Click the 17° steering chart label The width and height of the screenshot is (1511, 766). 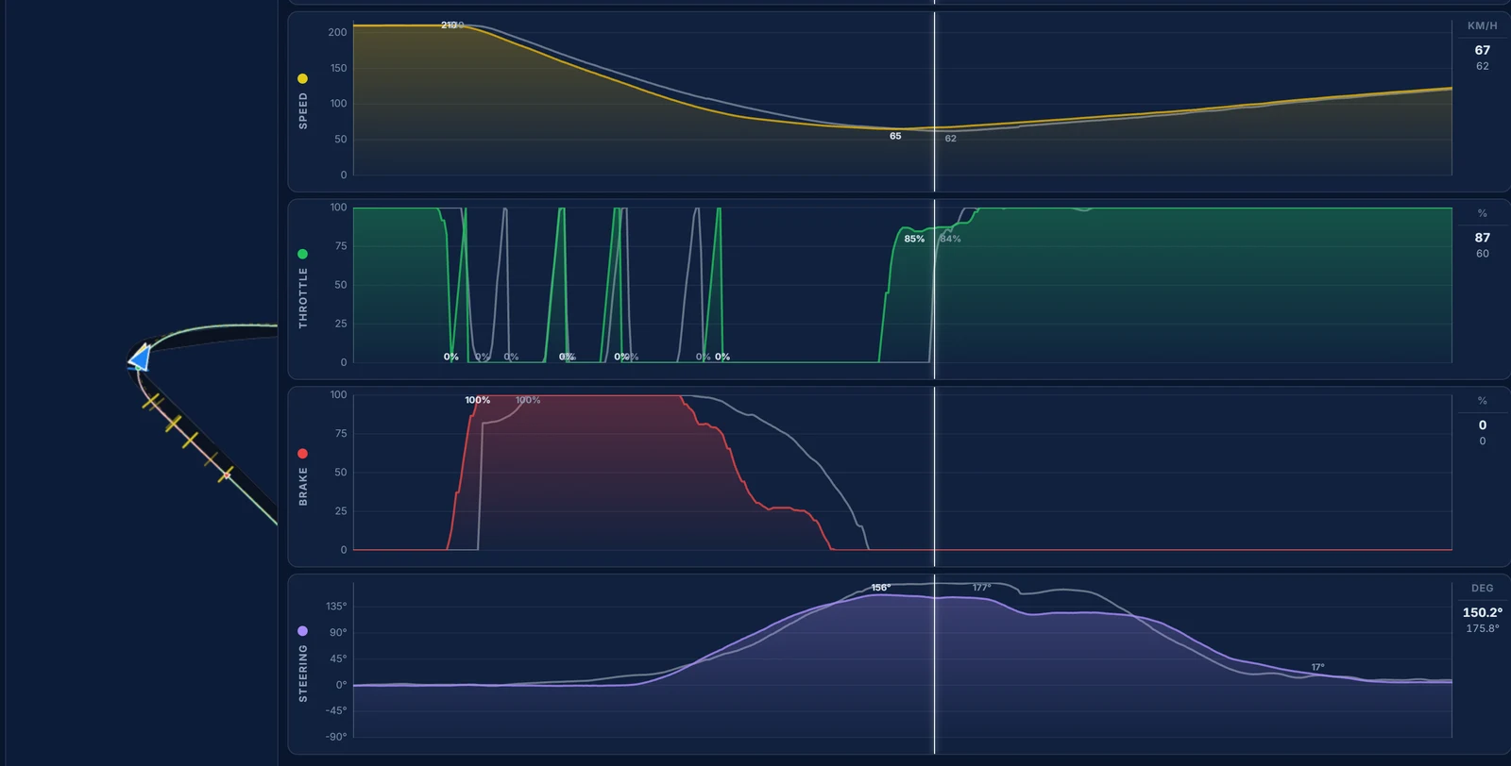(1317, 667)
